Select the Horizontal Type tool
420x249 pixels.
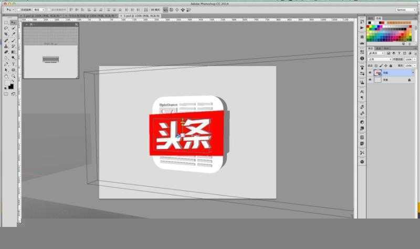pyautogui.click(x=13, y=64)
